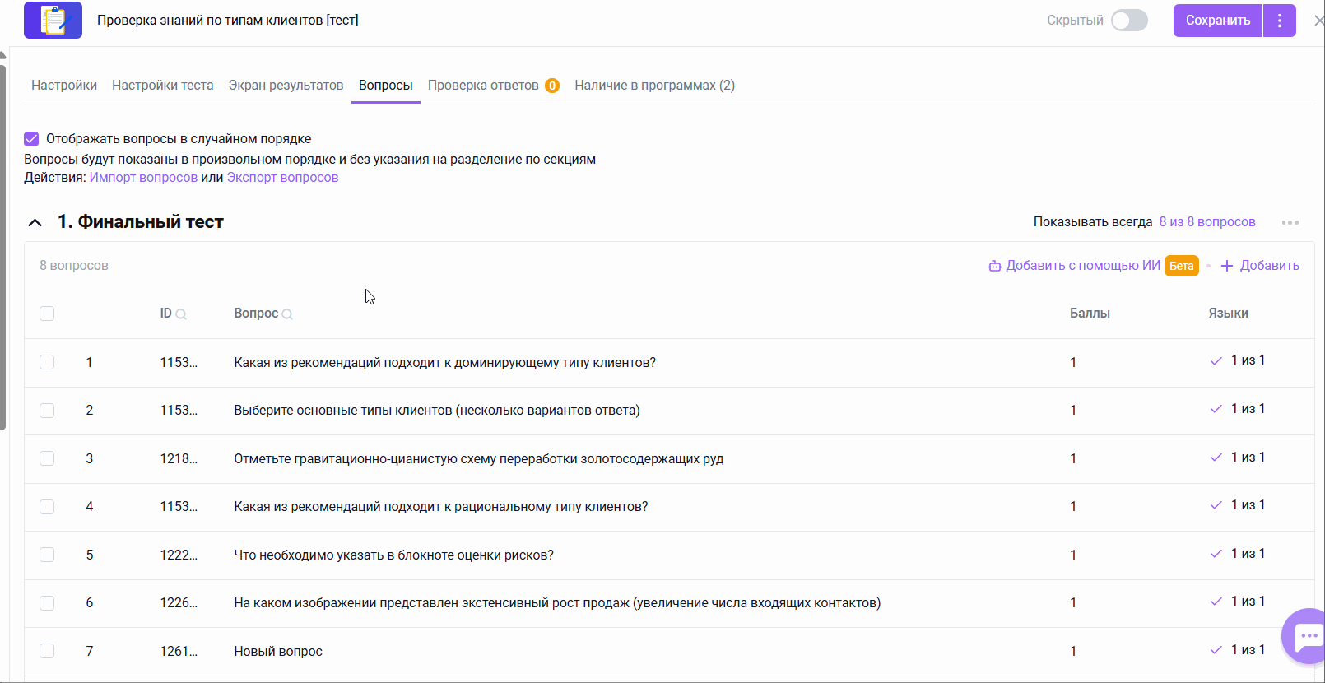Viewport: 1325px width, 683px height.
Task: Click the Бета badge
Action: (1182, 266)
